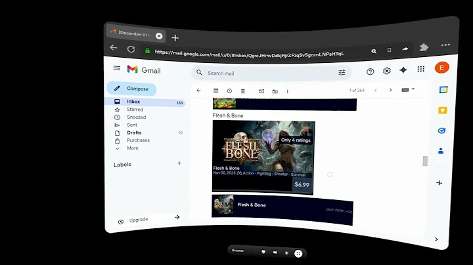Screen dimensions: 473x265
Task: Click the "Only 4 ratings" badge
Action: (x=296, y=140)
